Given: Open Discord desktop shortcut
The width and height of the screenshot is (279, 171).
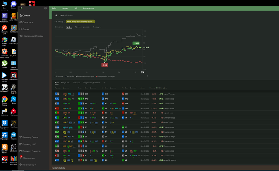Looking at the screenshot, I should [14, 5].
